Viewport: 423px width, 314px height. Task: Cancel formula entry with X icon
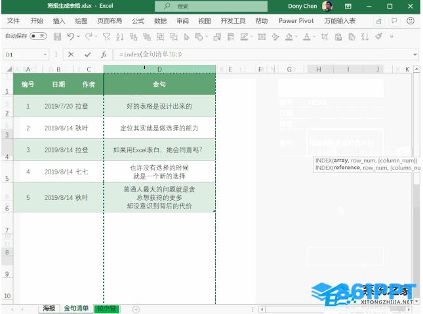pyautogui.click(x=71, y=55)
